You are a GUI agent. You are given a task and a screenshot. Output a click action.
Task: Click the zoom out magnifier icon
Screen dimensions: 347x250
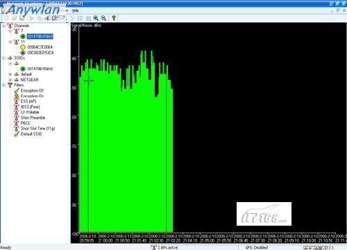pyautogui.click(x=103, y=18)
